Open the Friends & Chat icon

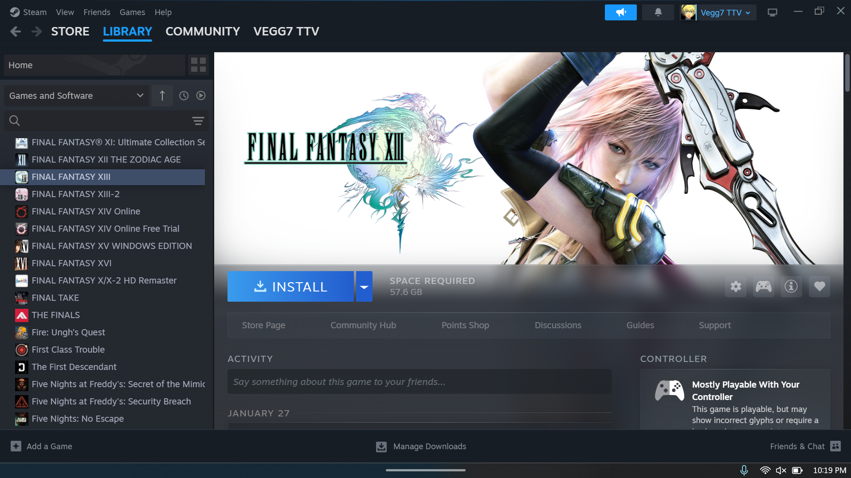click(x=835, y=446)
